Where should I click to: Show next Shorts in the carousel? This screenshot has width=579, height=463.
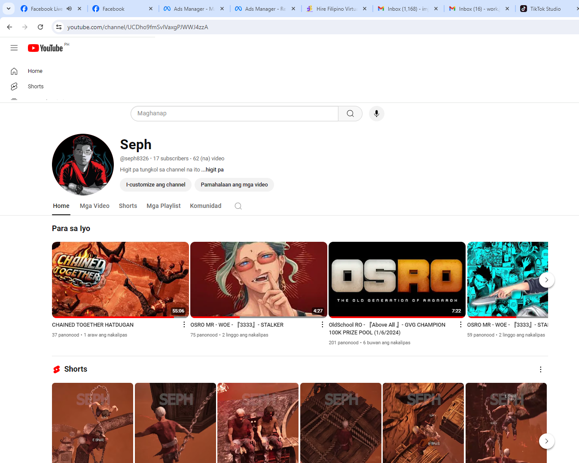(x=546, y=441)
